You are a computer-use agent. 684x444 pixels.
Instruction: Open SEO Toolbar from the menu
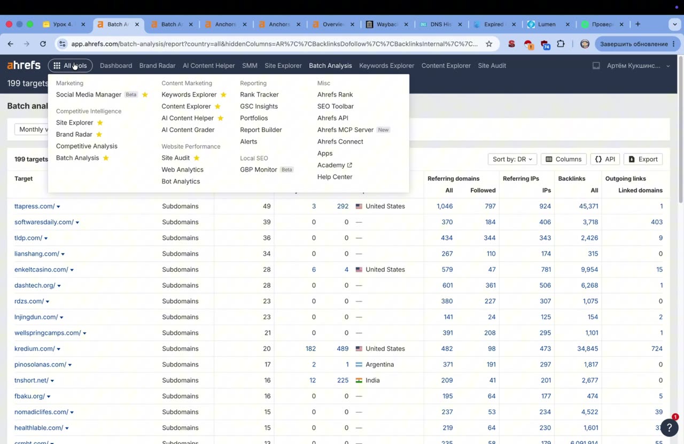coord(336,106)
